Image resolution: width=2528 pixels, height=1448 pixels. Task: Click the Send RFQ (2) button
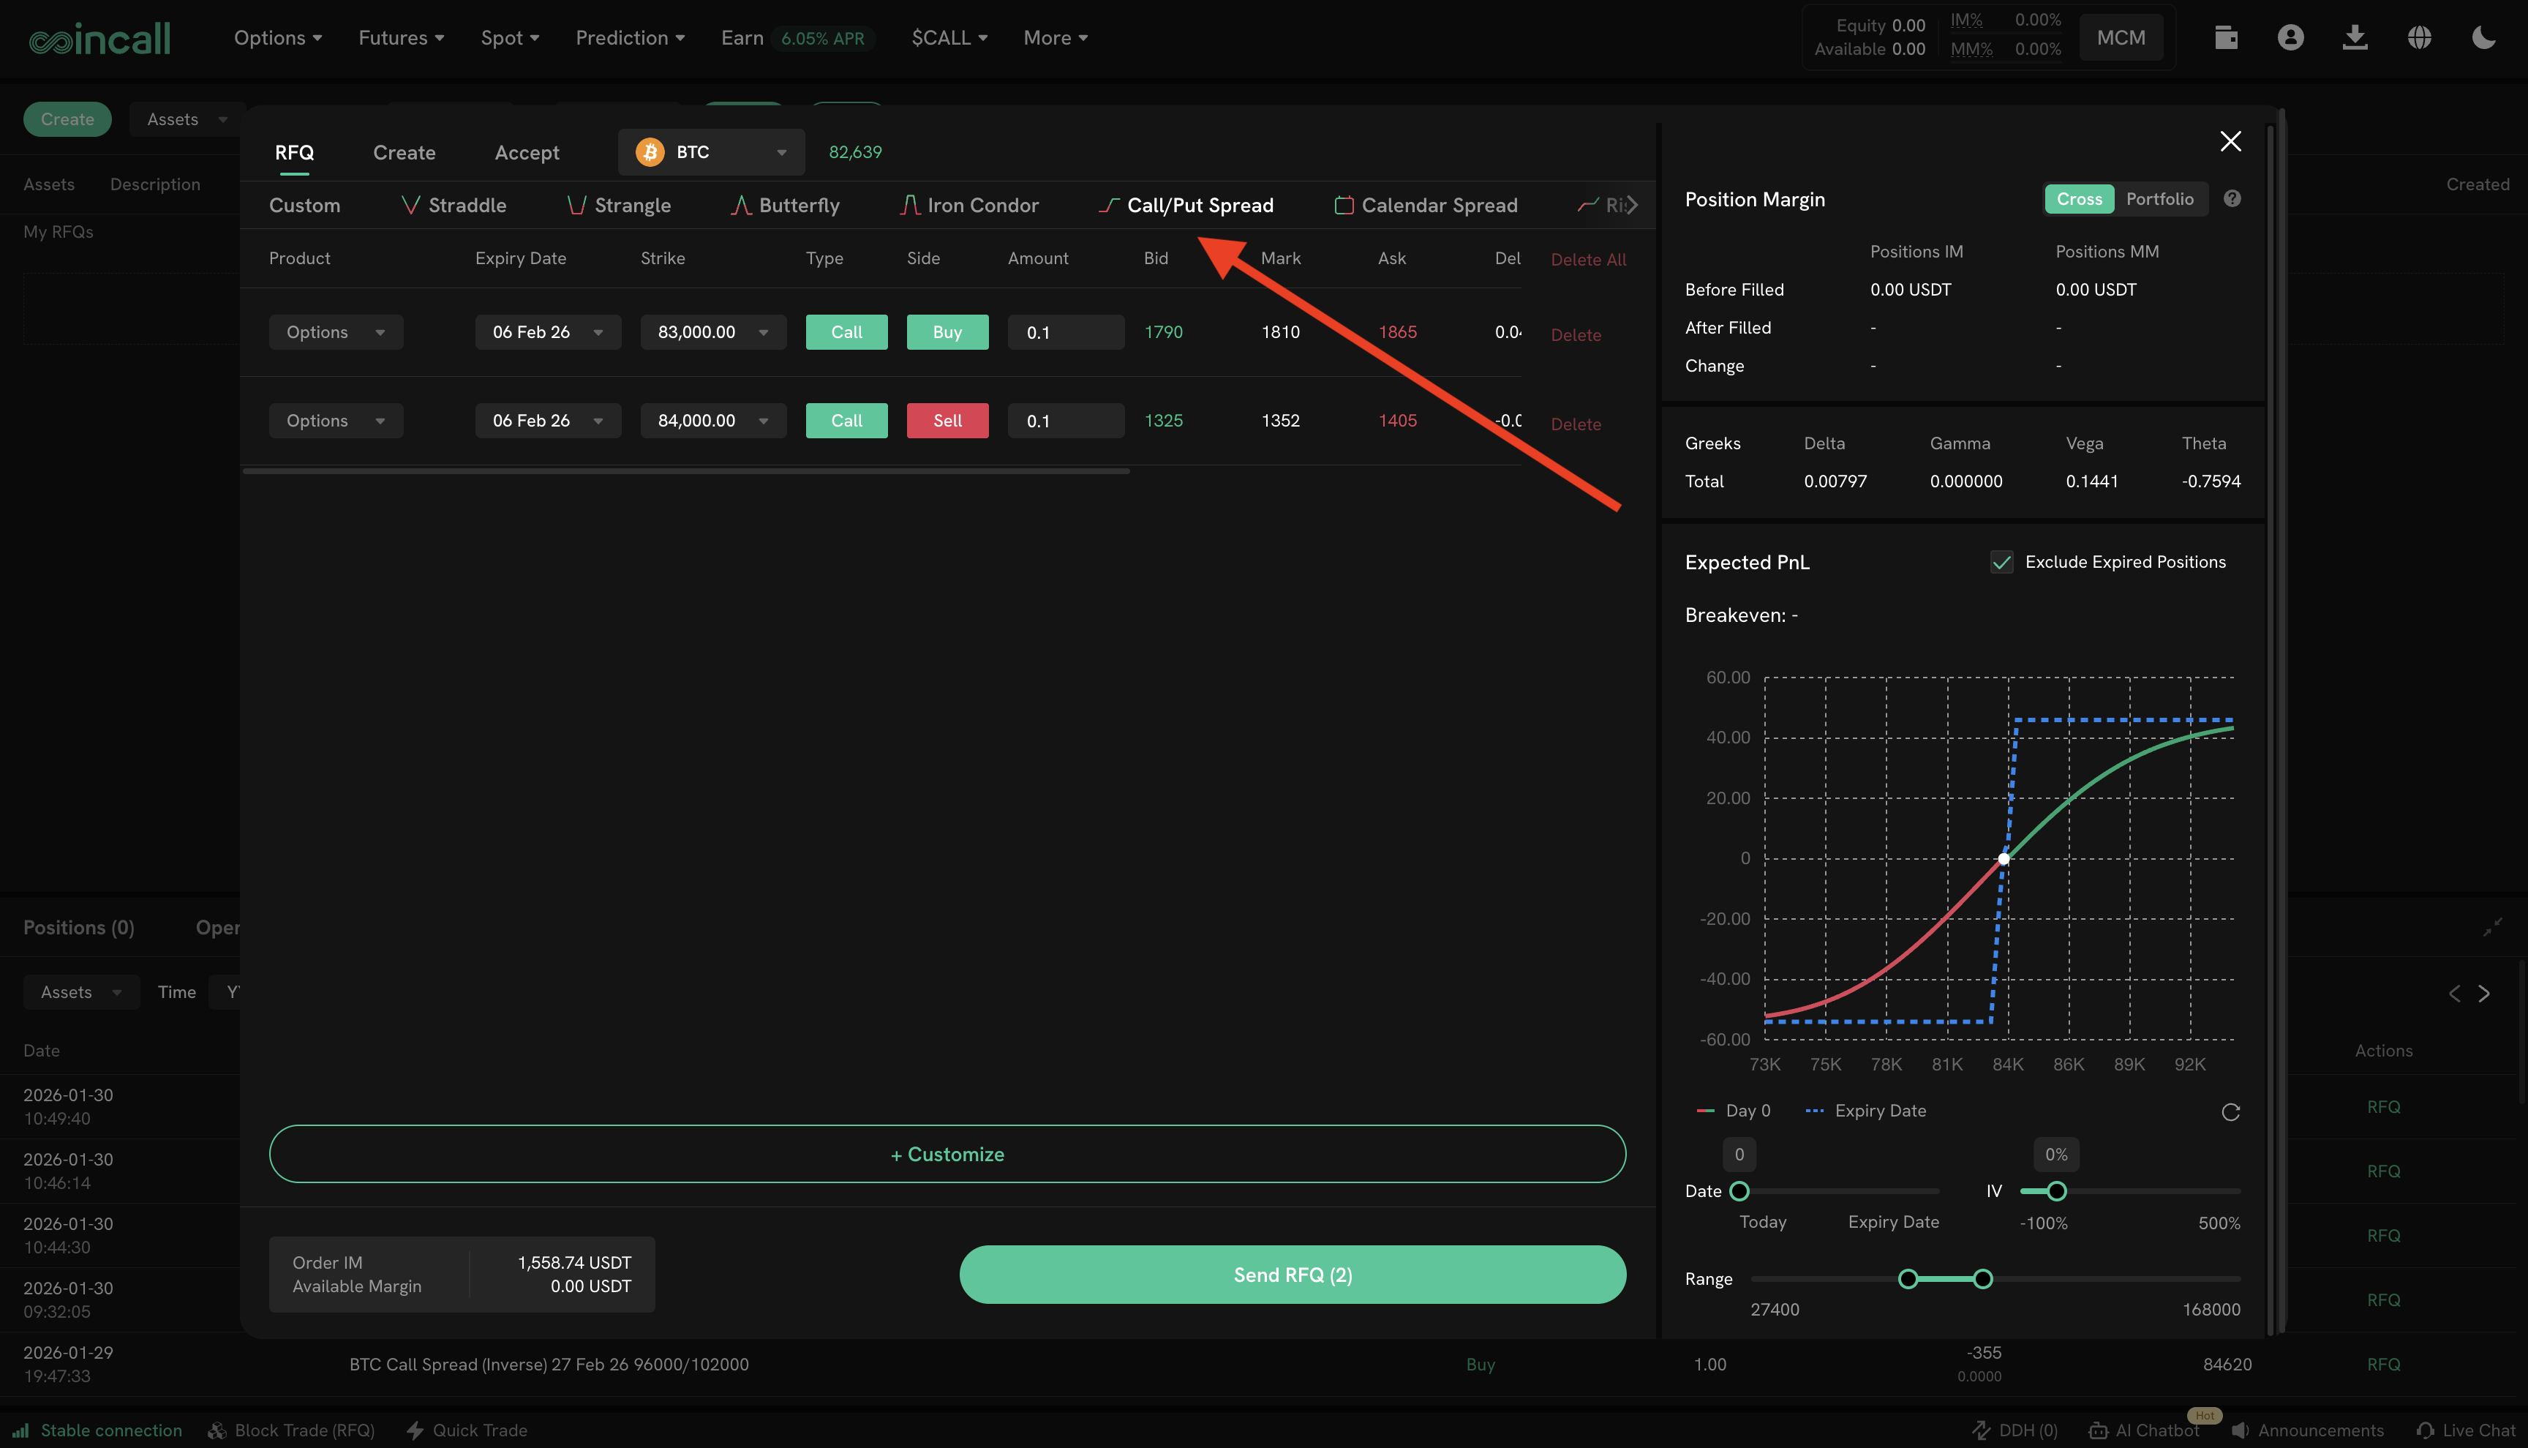pyautogui.click(x=1293, y=1275)
